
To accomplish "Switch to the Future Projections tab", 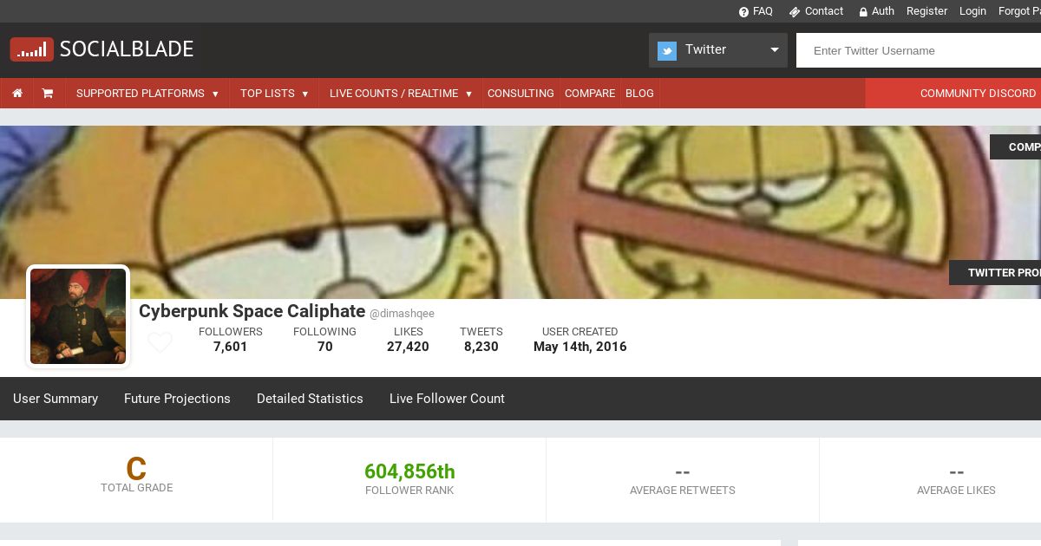I will (177, 399).
